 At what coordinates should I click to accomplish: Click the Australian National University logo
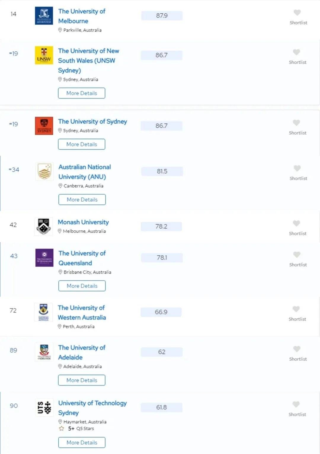point(44,171)
